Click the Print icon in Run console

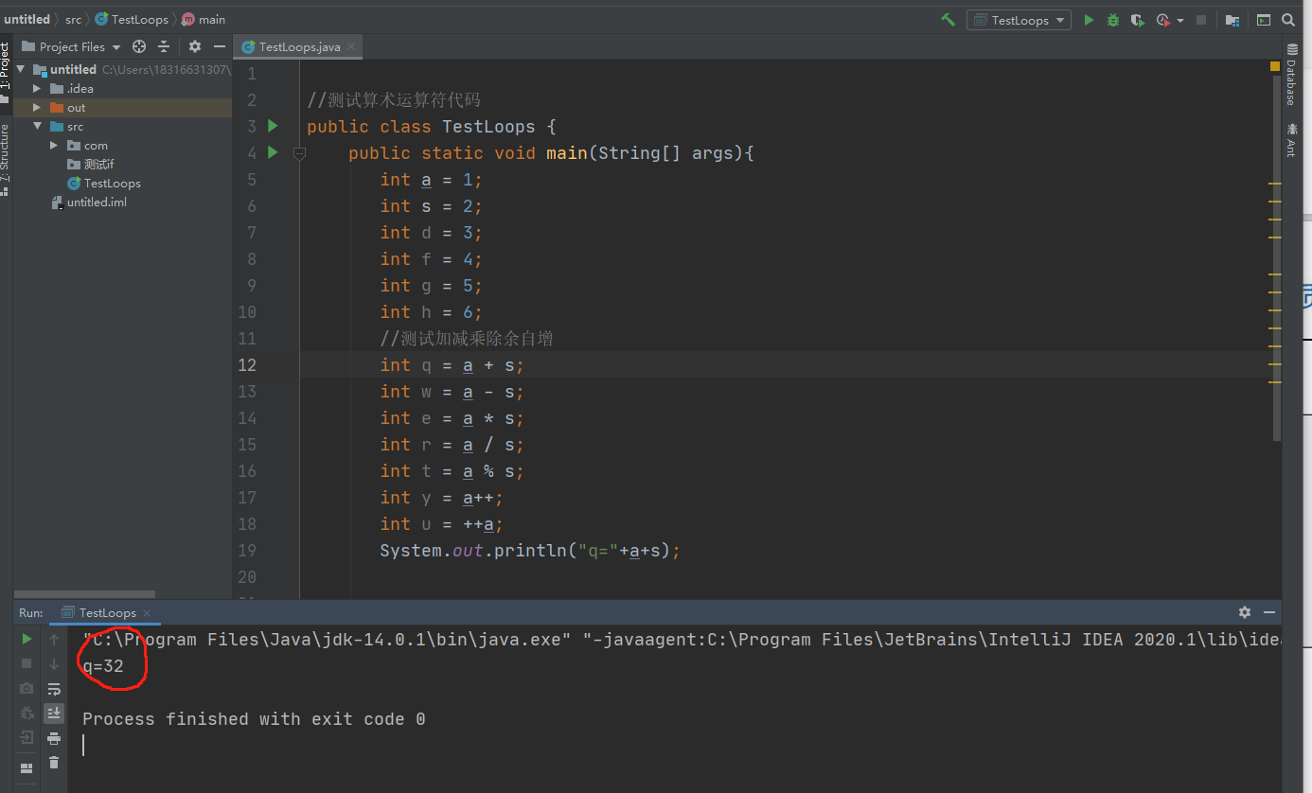[54, 737]
